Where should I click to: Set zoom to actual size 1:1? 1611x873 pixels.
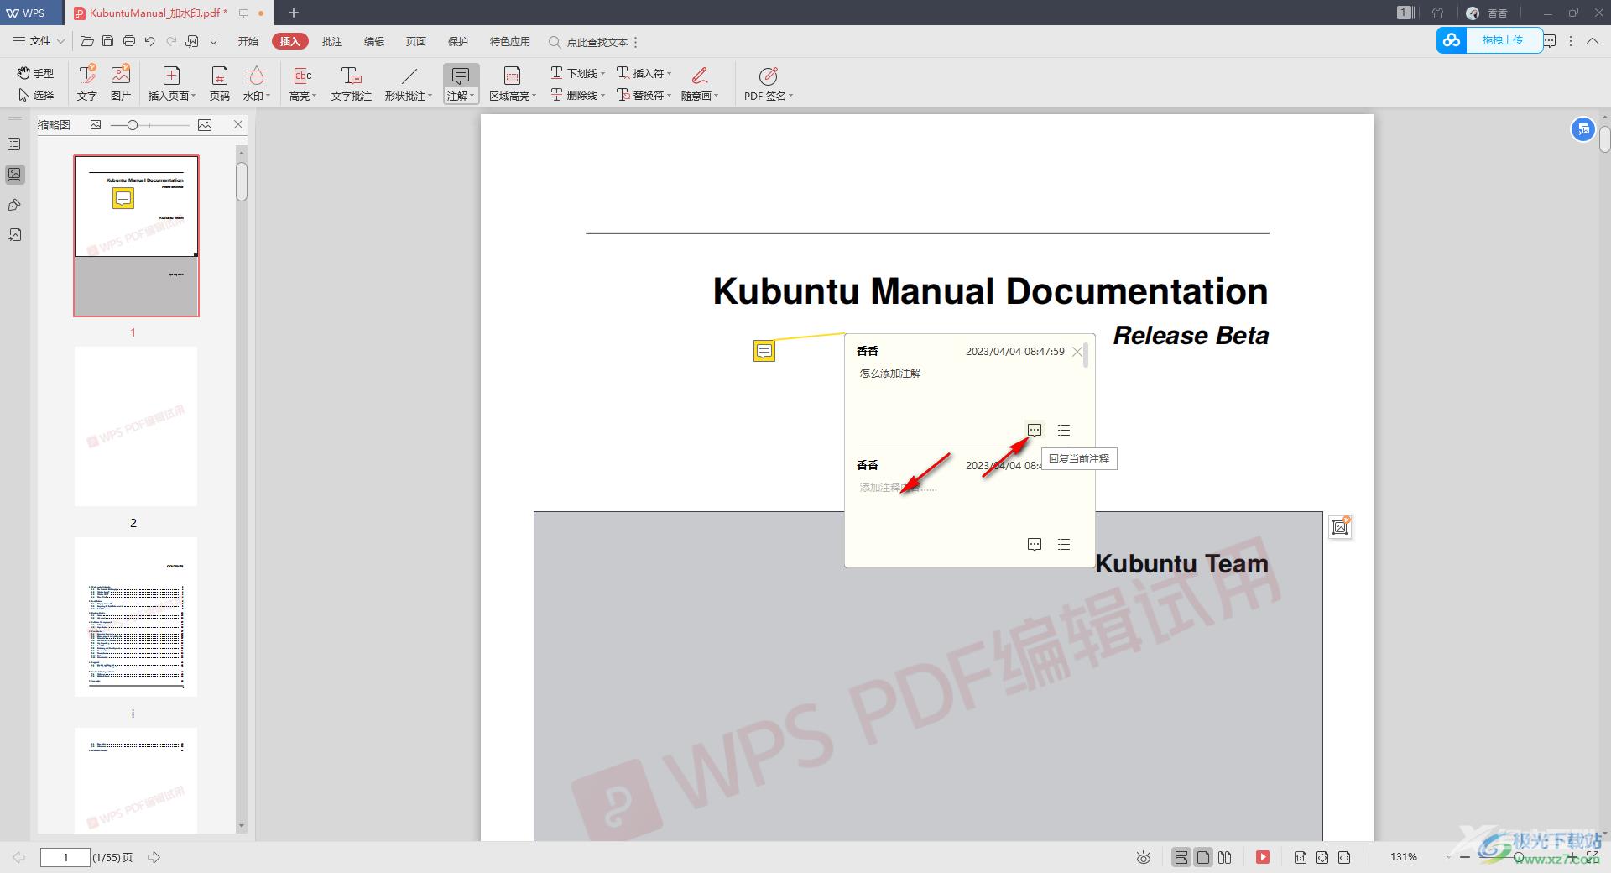click(x=1300, y=857)
